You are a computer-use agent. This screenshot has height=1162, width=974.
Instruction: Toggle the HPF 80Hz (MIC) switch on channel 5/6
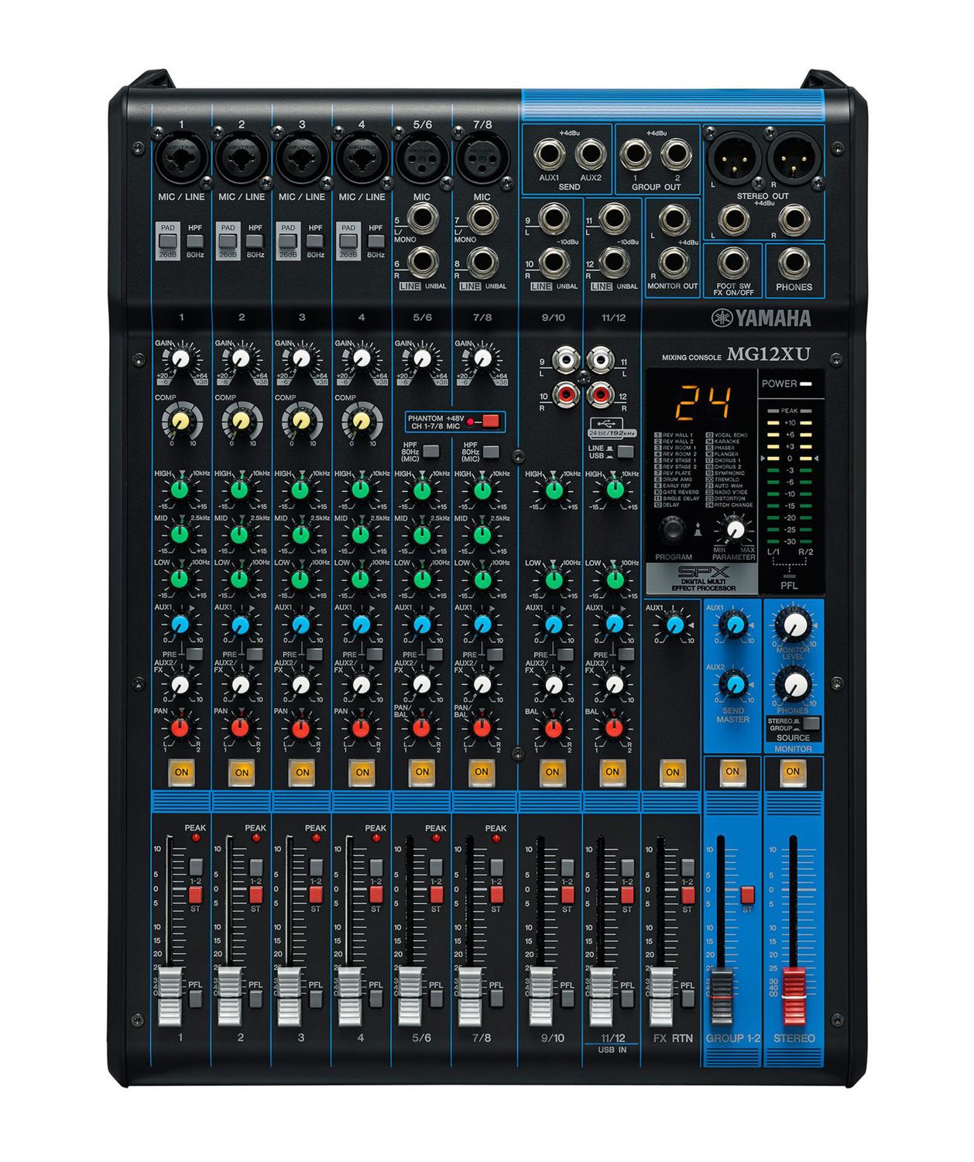[x=430, y=451]
